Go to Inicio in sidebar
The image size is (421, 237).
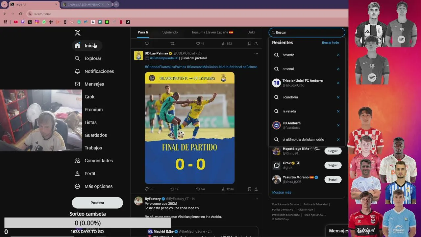click(87, 46)
